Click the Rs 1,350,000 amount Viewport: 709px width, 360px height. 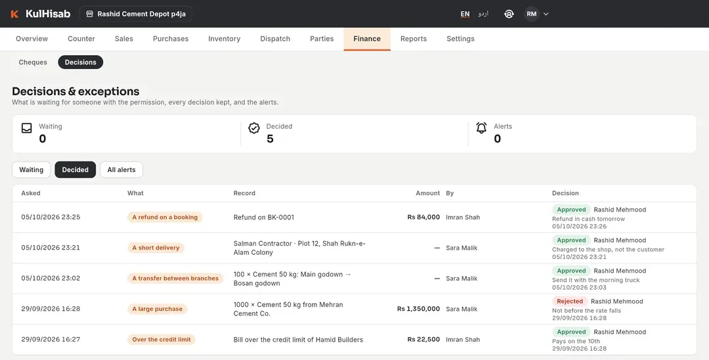(x=418, y=309)
